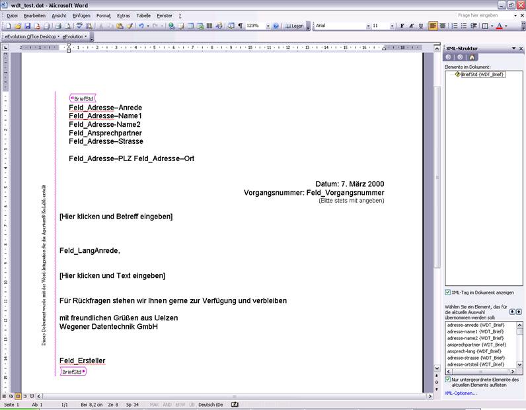Apply numbered list formatting
Screen dimensions: 526x410
(454, 26)
